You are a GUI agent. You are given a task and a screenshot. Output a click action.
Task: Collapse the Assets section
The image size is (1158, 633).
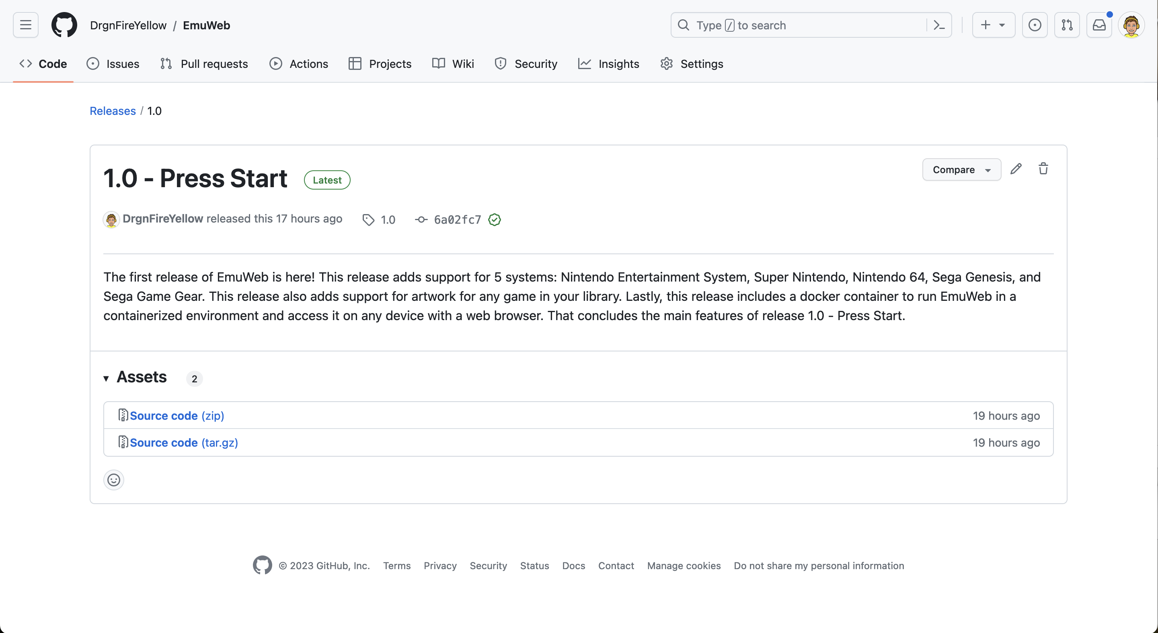tap(136, 378)
